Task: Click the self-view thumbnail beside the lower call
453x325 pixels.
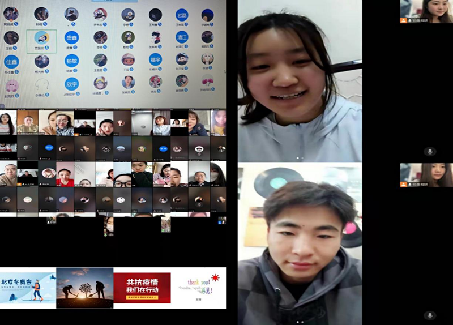Action: 426,175
